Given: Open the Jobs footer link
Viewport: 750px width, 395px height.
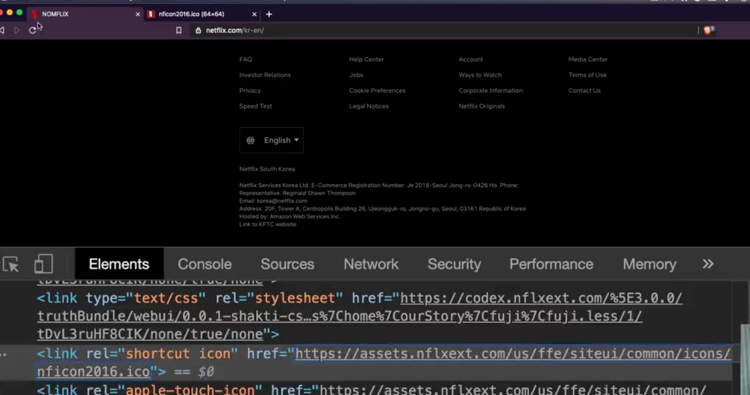Looking at the screenshot, I should coord(356,75).
